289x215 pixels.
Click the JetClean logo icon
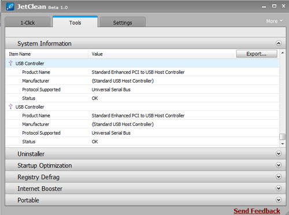(x=10, y=7)
